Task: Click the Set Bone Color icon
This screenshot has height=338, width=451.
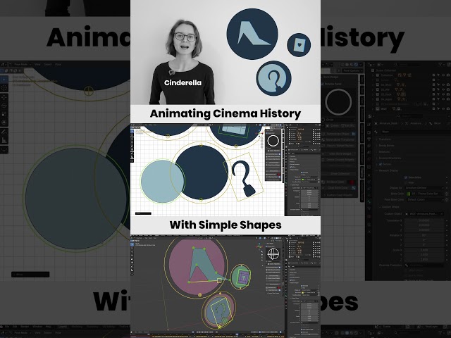Action: click(323, 182)
